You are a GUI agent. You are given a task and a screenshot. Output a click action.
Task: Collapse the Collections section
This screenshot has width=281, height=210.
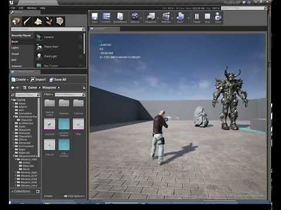click(12, 191)
